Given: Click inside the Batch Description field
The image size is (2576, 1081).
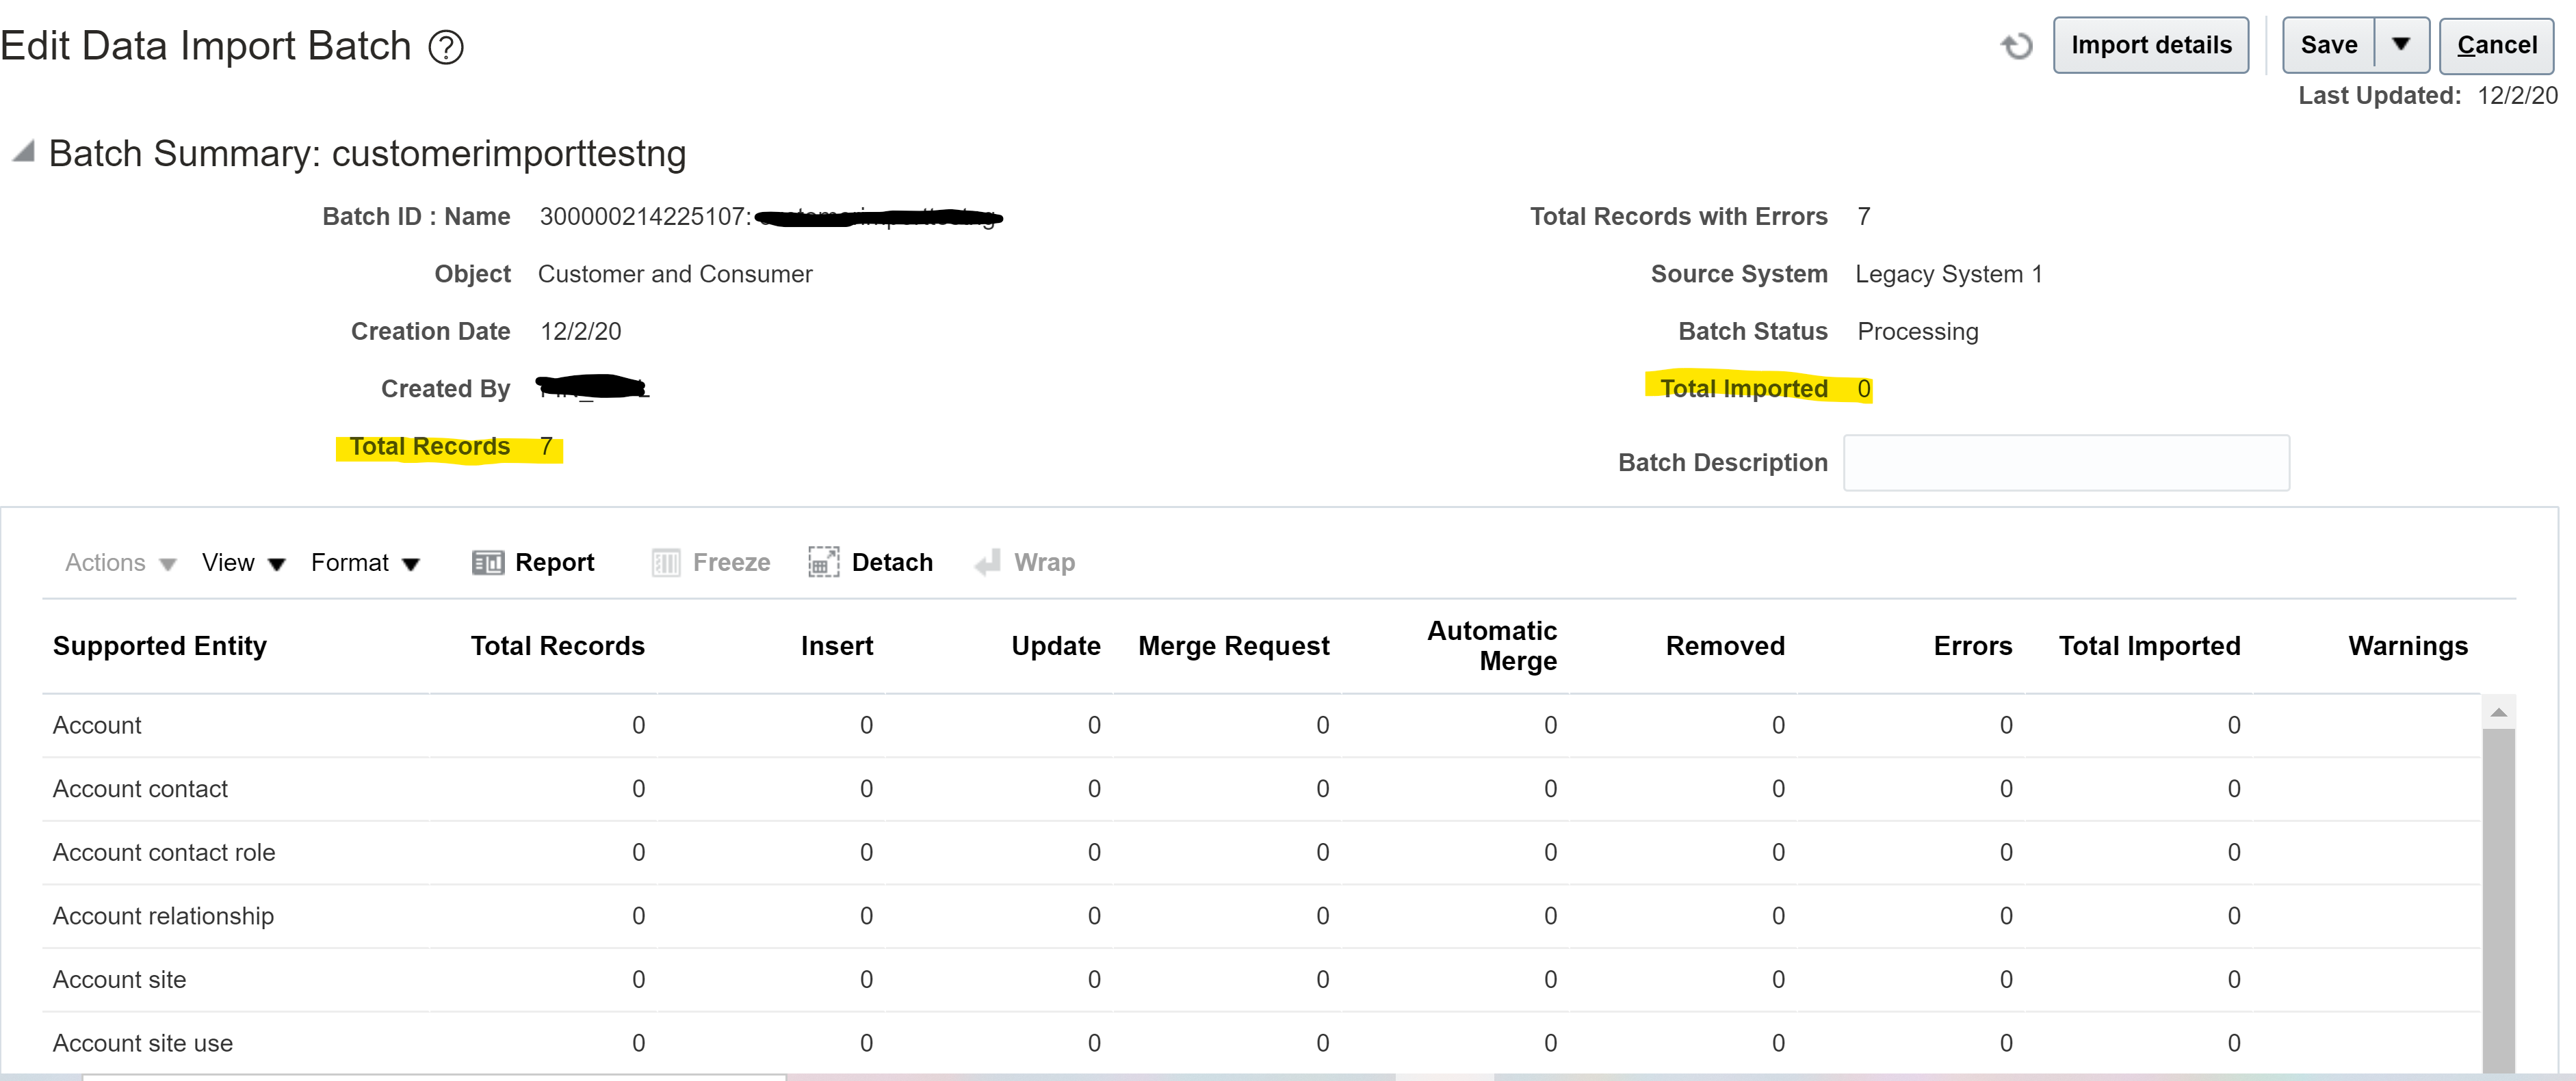Looking at the screenshot, I should pyautogui.click(x=2065, y=462).
